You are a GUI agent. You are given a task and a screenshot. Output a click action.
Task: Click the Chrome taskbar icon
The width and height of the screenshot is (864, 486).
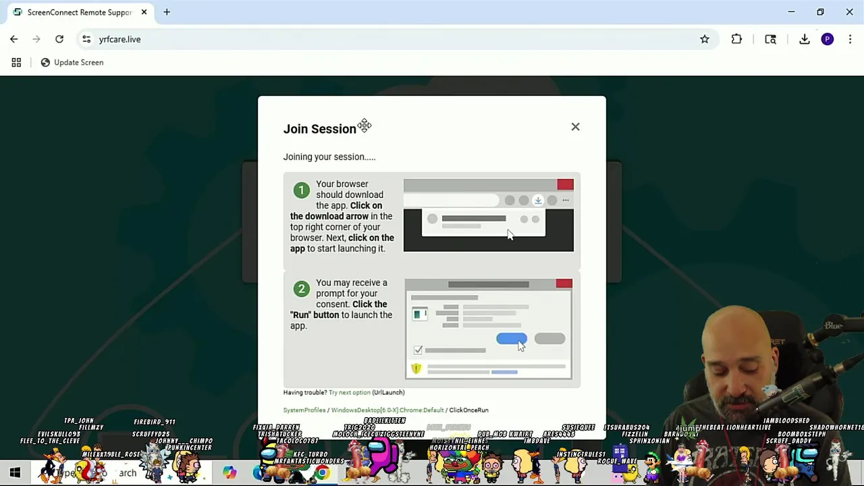(322, 473)
